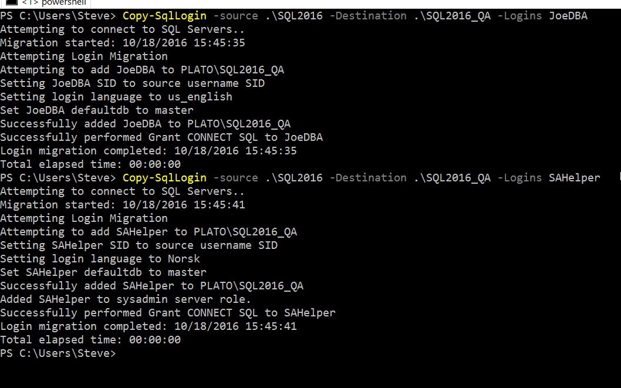Click the JoeDBA argument after -Logins

[x=568, y=16]
